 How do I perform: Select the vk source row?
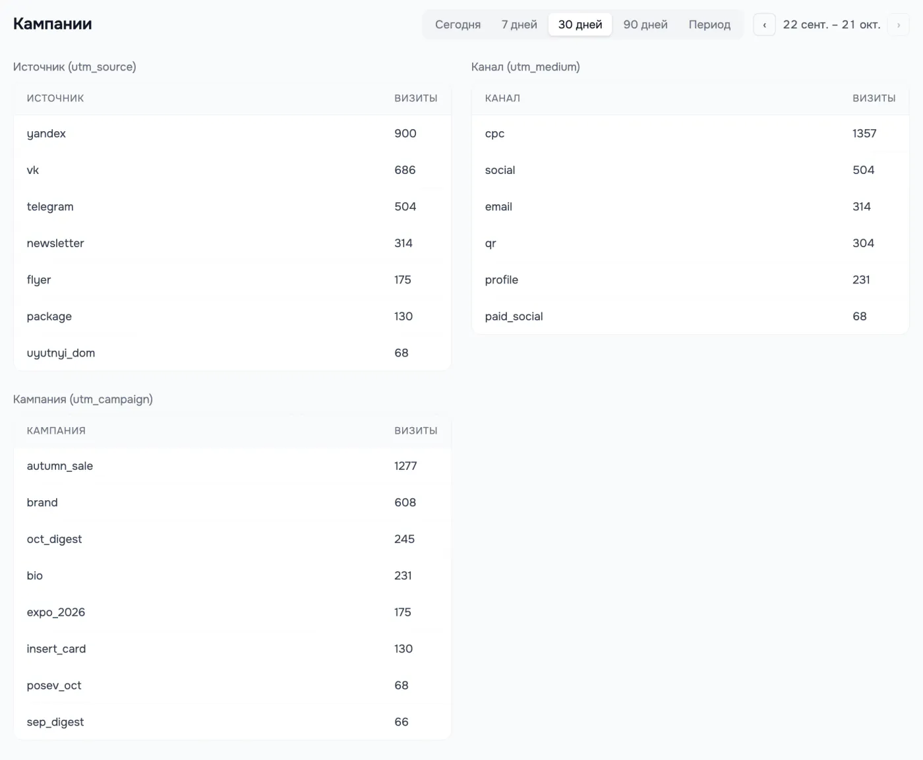(x=232, y=170)
